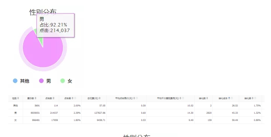Click the 14.30 value in 男 row
The image size is (271, 137).
(x=190, y=113)
